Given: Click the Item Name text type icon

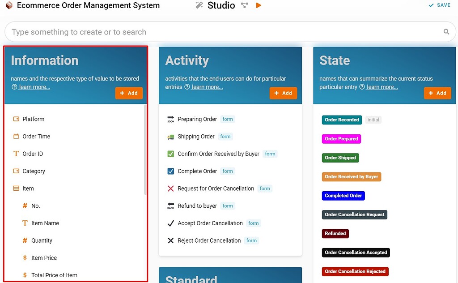Looking at the screenshot, I should tap(25, 223).
